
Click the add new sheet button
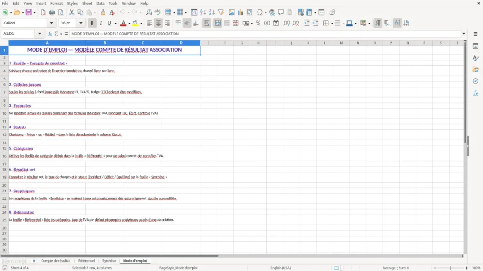[34, 261]
